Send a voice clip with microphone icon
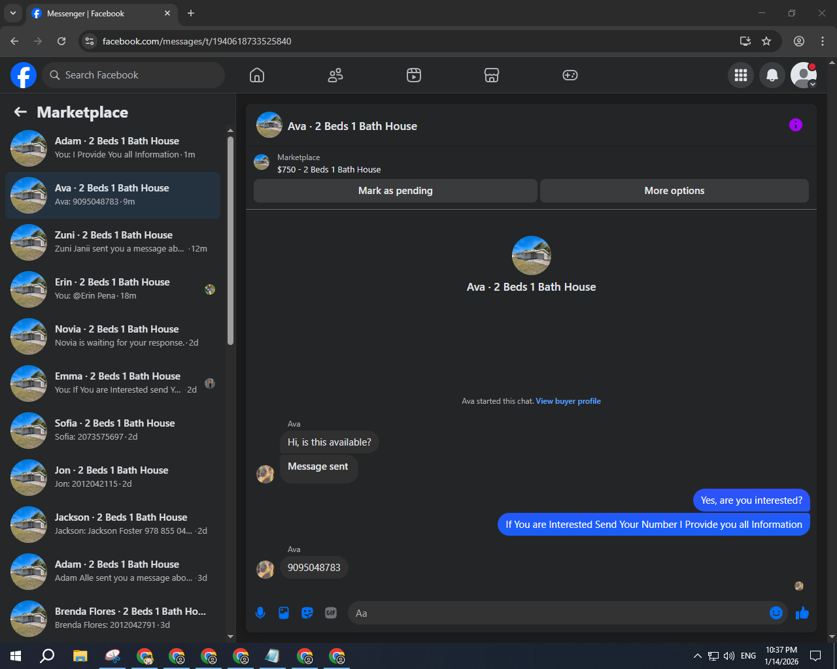Viewport: 837px width, 669px height. point(260,613)
